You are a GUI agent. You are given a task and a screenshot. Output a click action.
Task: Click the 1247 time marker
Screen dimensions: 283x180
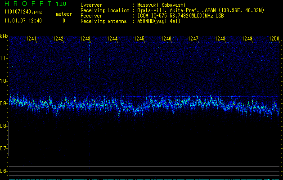(193, 39)
